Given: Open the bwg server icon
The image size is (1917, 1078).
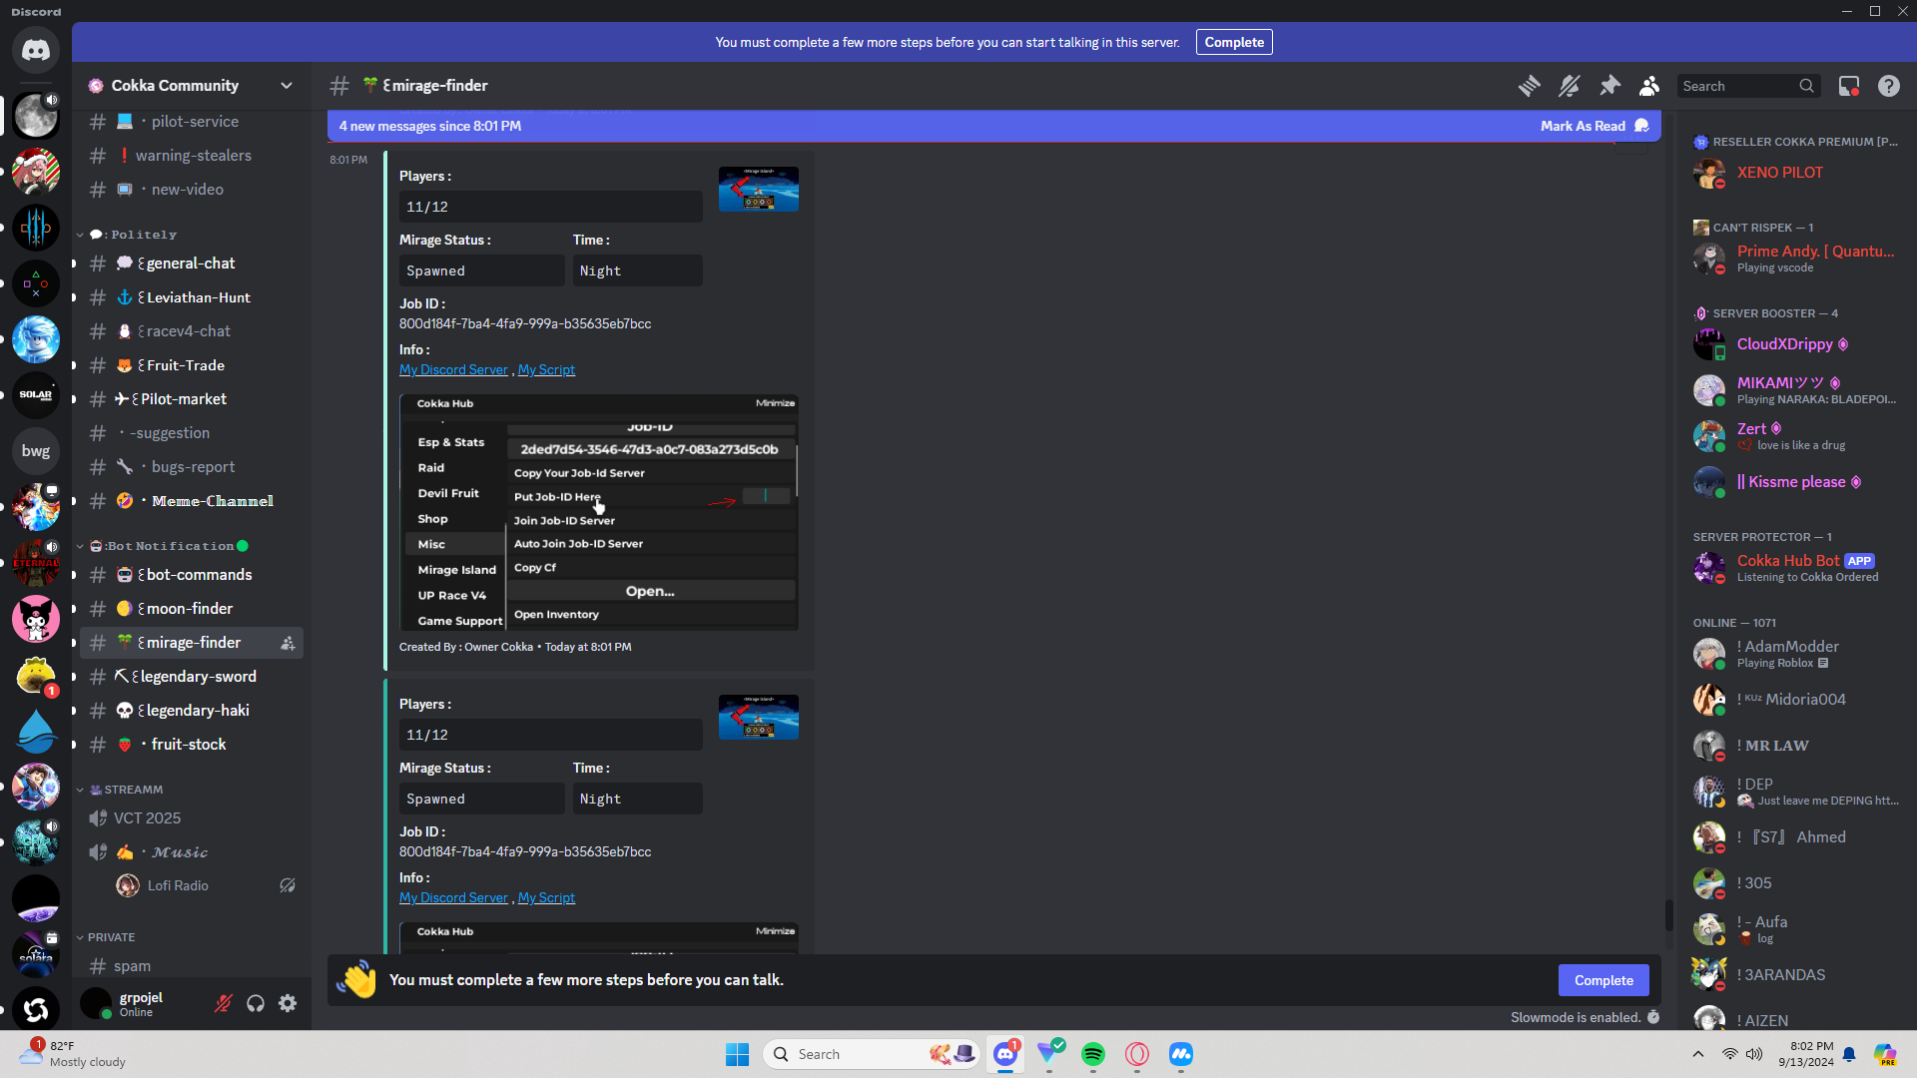Looking at the screenshot, I should click(x=36, y=451).
